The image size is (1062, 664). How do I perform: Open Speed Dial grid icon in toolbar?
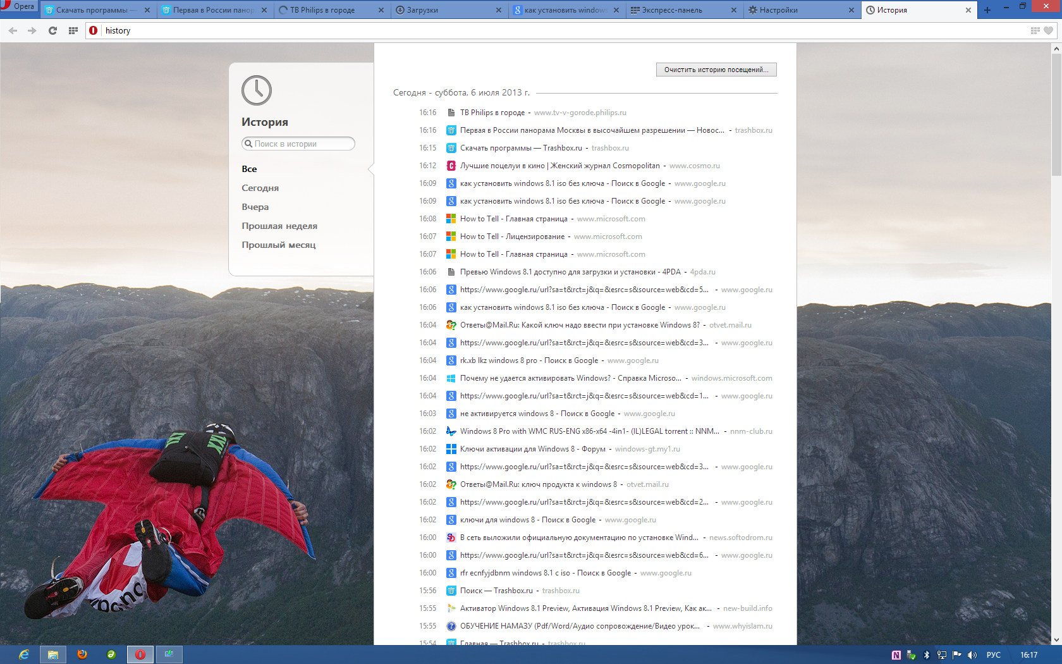tap(73, 30)
